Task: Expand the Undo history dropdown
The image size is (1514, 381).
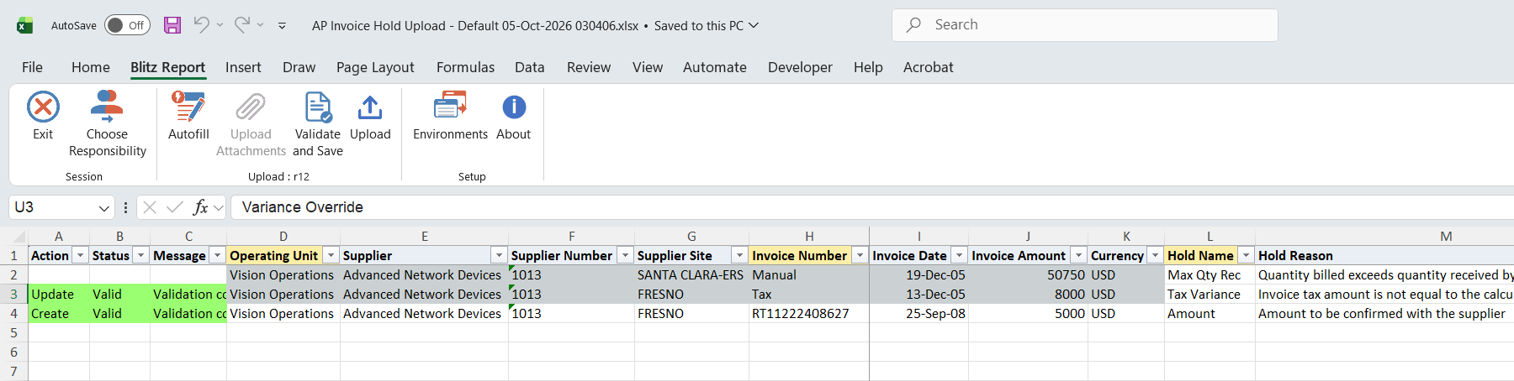Action: coord(220,25)
